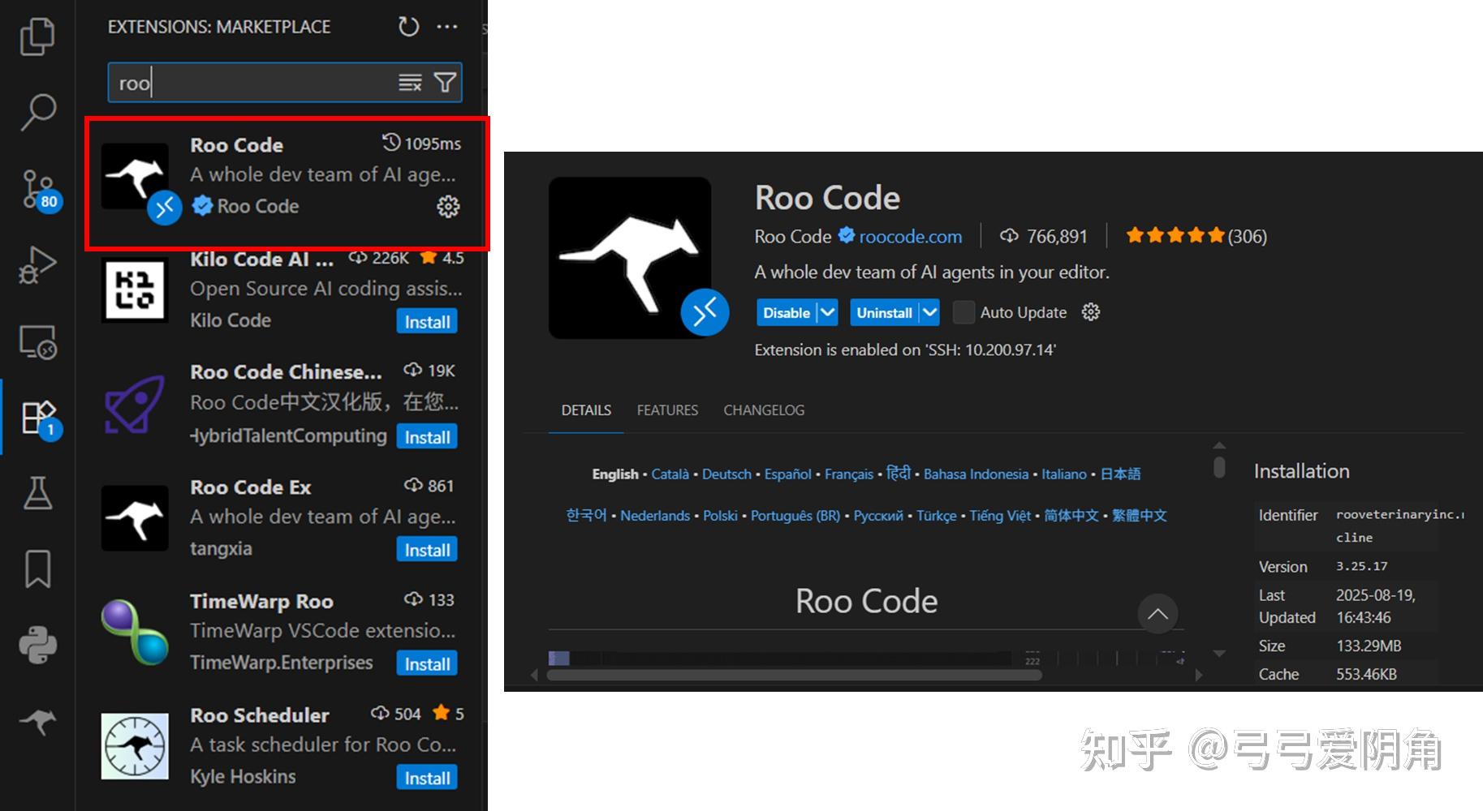Open the Español readme translation
The height and width of the screenshot is (811, 1483).
787,474
